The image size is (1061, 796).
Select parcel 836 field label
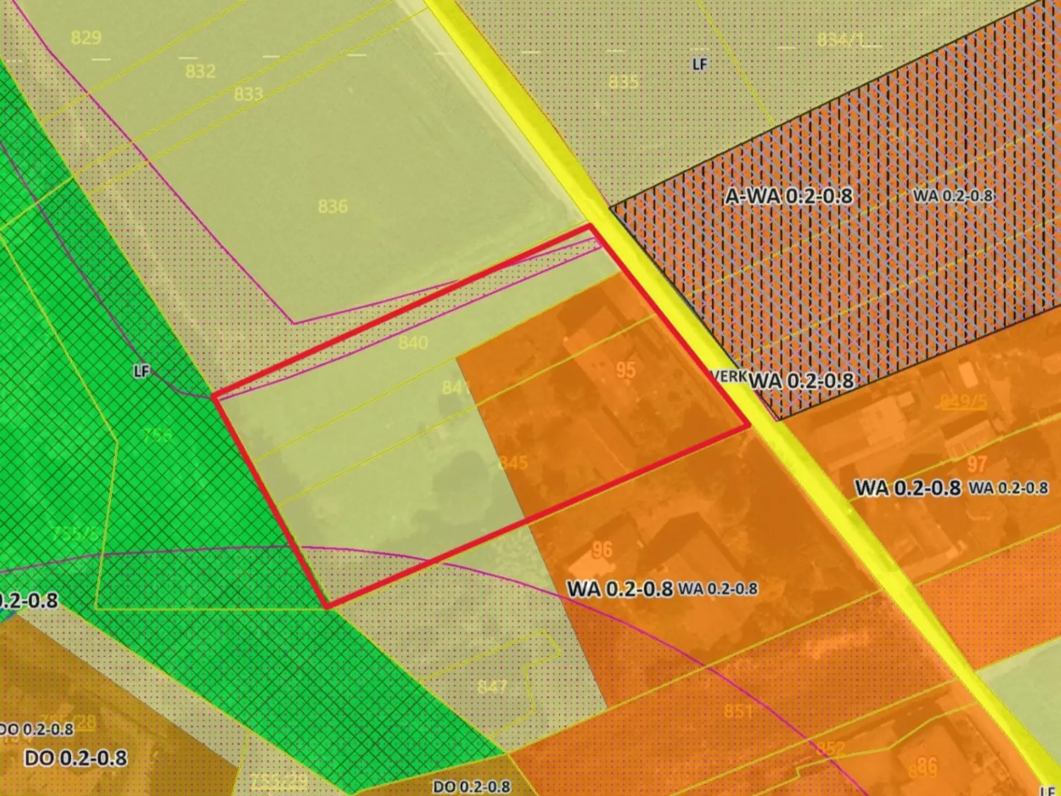333,207
